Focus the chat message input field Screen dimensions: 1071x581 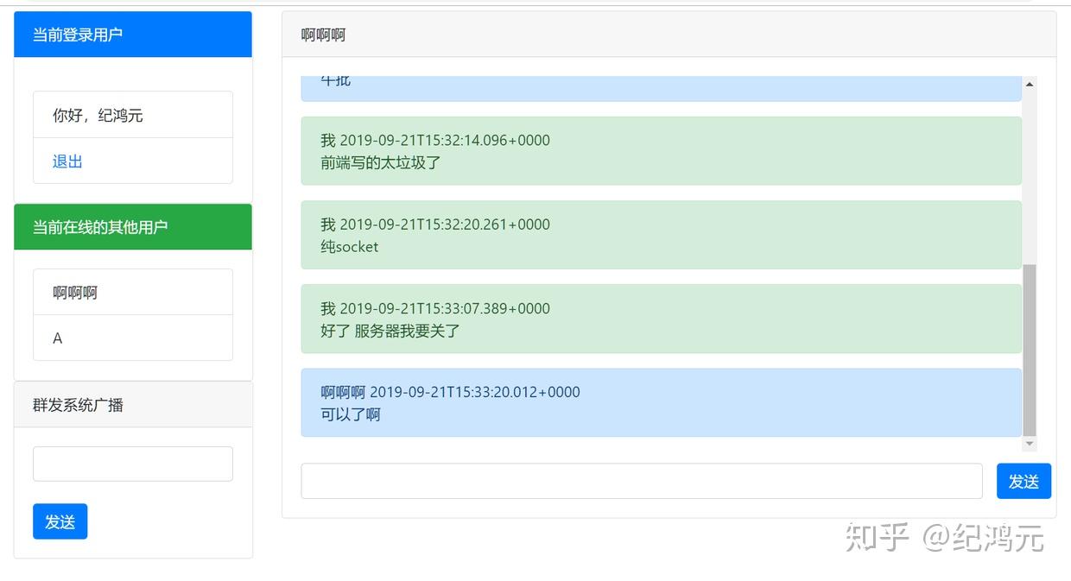642,481
